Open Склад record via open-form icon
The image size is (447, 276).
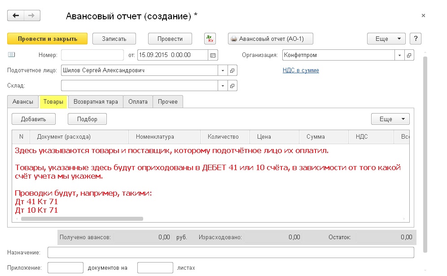click(x=232, y=86)
